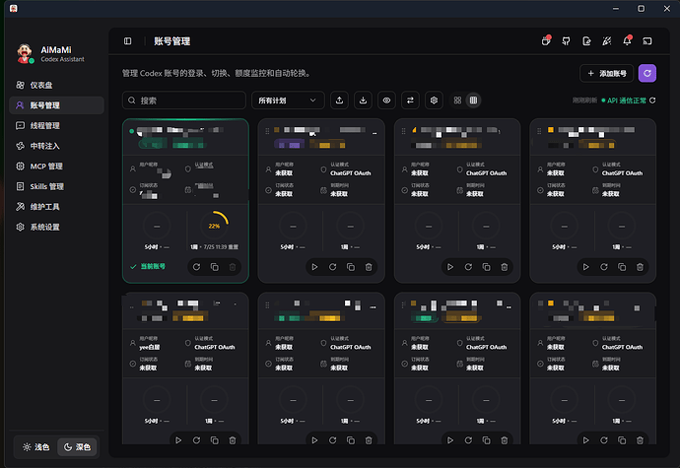Image resolution: width=680 pixels, height=468 pixels.
Task: Open 仪表盘 in the sidebar
Action: pos(56,85)
